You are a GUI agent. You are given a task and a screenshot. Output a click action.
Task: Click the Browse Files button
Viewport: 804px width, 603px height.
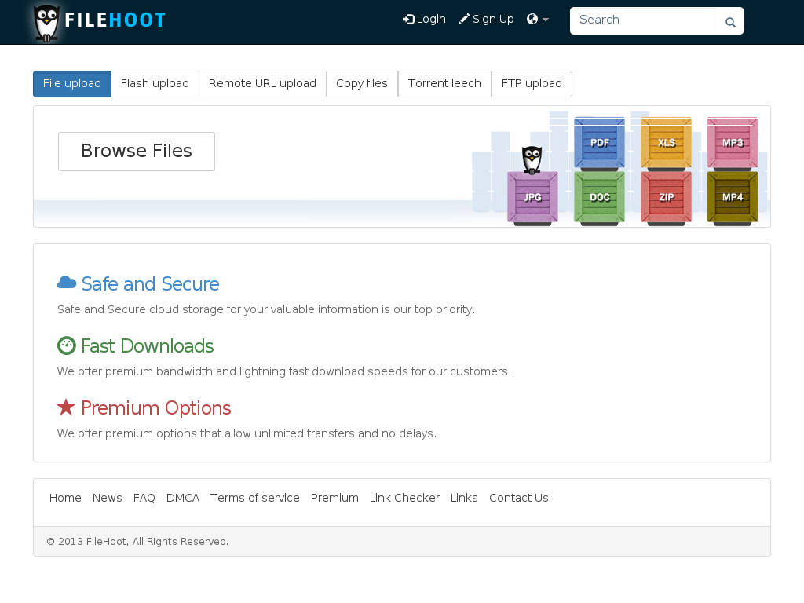137,152
